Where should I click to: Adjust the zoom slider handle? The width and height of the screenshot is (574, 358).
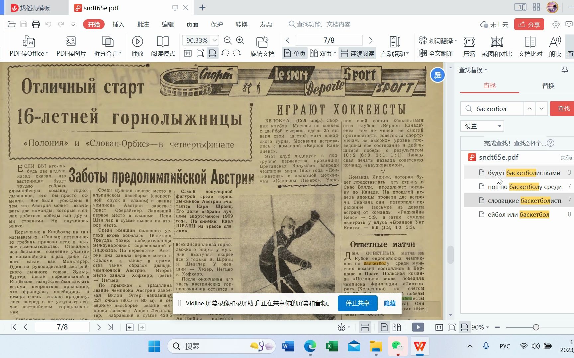coord(536,328)
